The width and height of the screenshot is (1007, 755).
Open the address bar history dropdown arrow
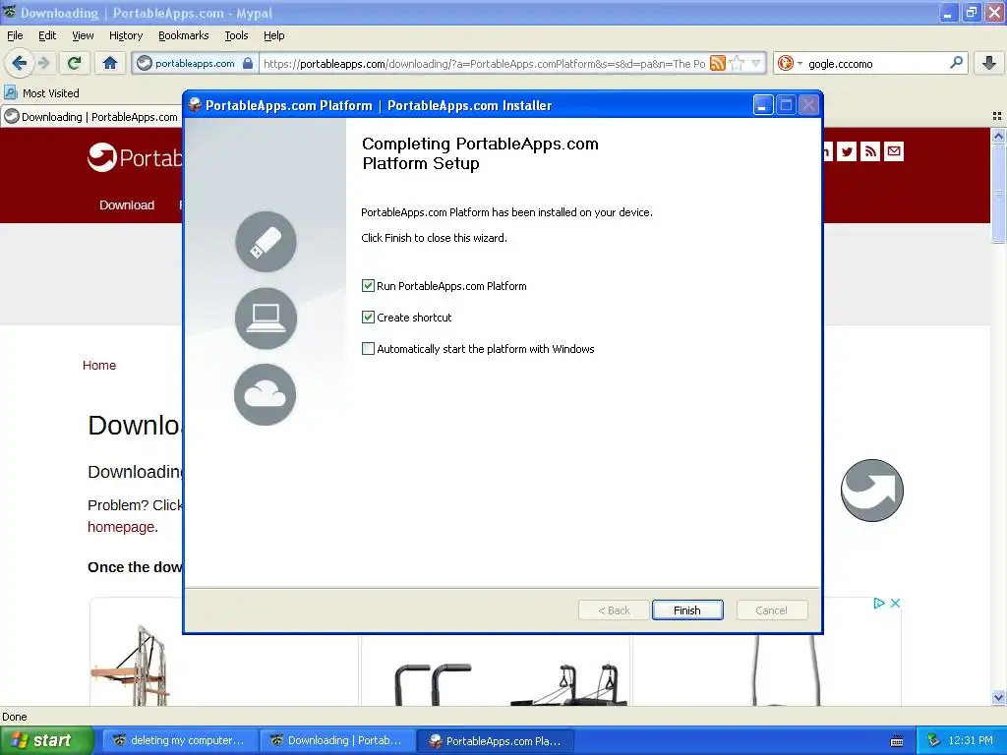(x=756, y=63)
